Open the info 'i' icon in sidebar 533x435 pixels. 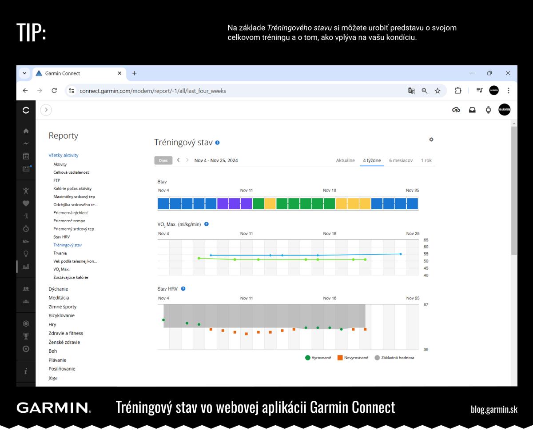pos(26,371)
